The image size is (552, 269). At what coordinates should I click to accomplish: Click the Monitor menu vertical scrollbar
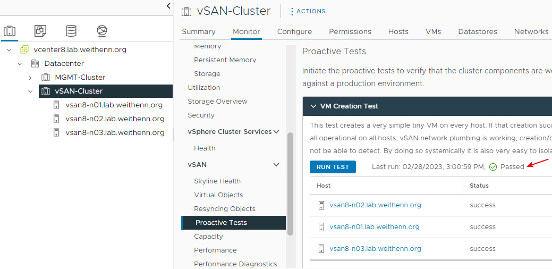[x=291, y=184]
